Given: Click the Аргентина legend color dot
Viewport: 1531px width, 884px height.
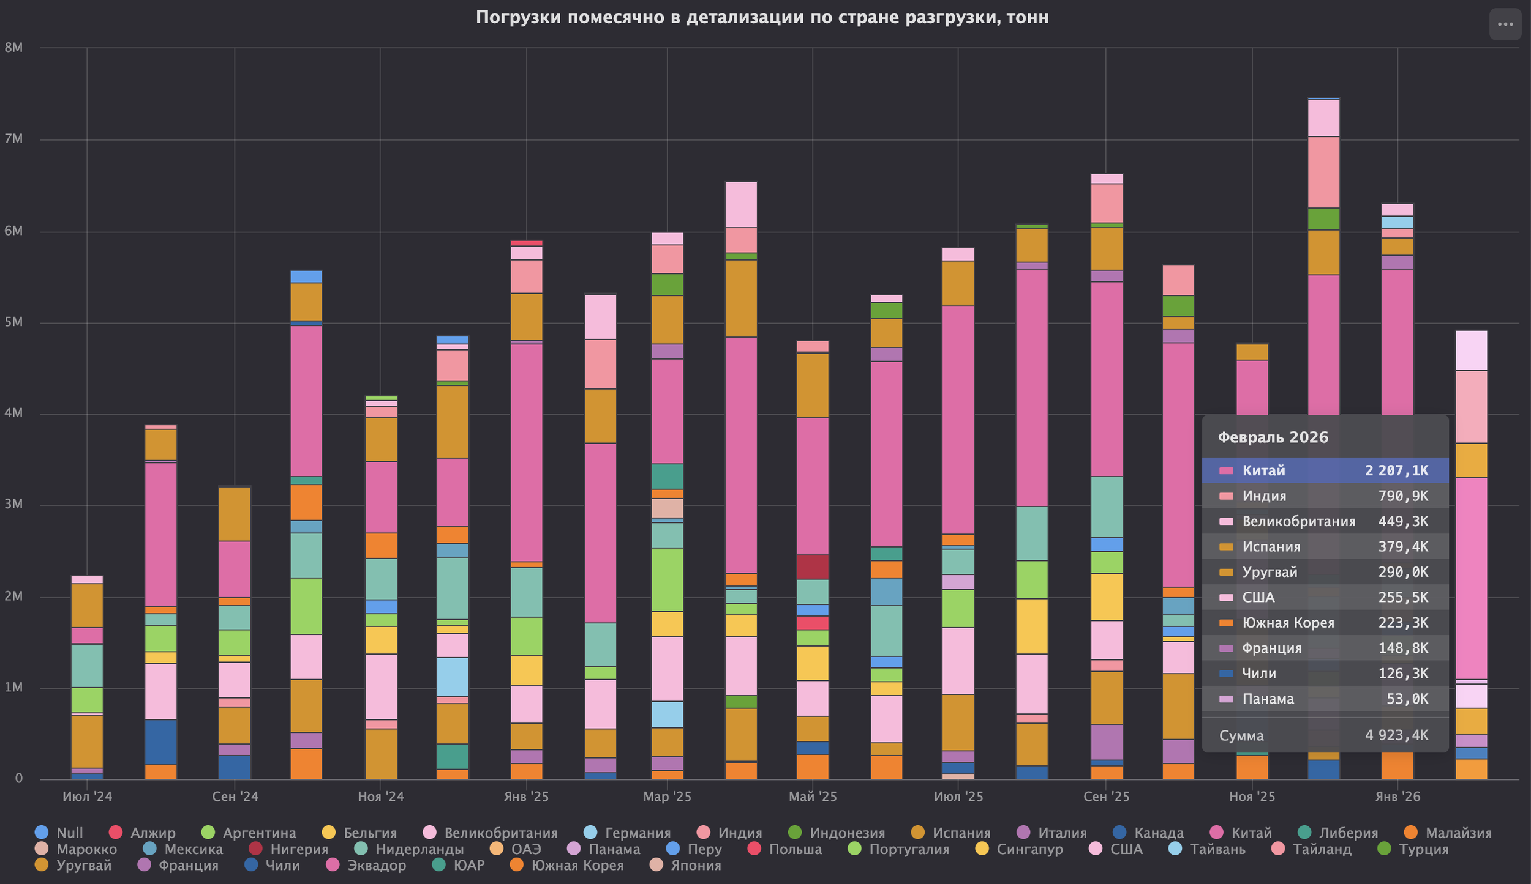Looking at the screenshot, I should tap(208, 833).
